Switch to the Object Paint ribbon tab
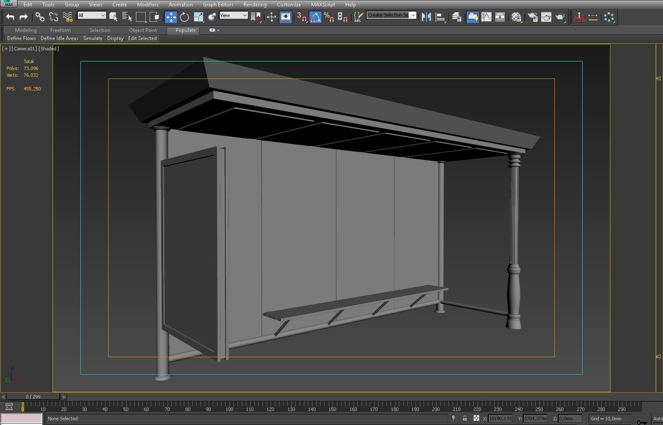 coord(143,30)
